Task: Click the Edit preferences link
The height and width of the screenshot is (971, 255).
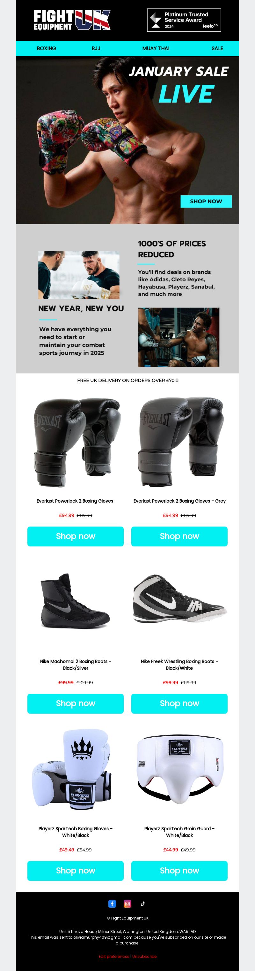Action: pos(114,956)
